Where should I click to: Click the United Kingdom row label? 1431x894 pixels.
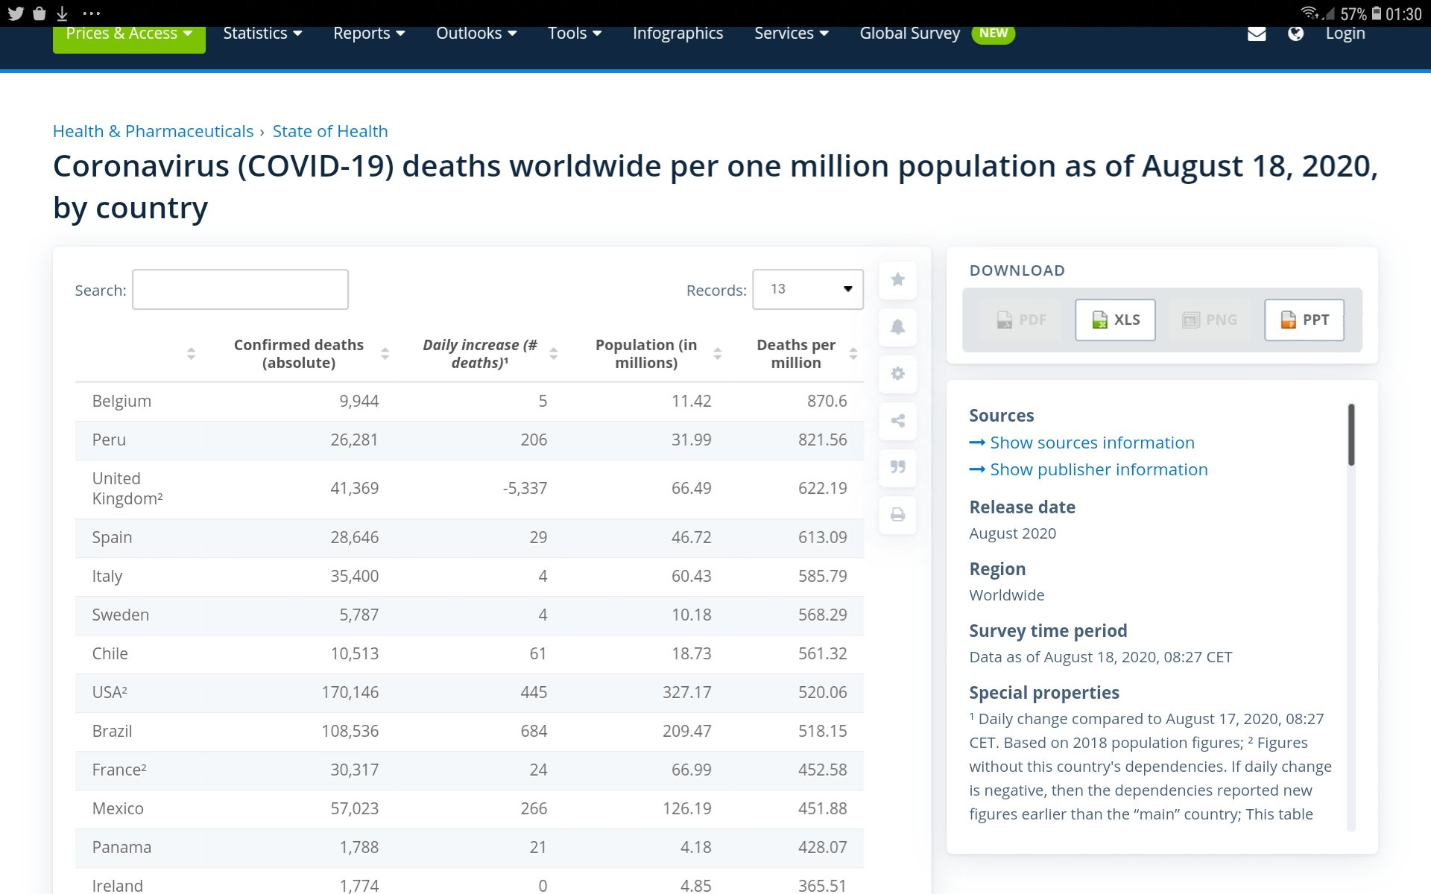127,489
